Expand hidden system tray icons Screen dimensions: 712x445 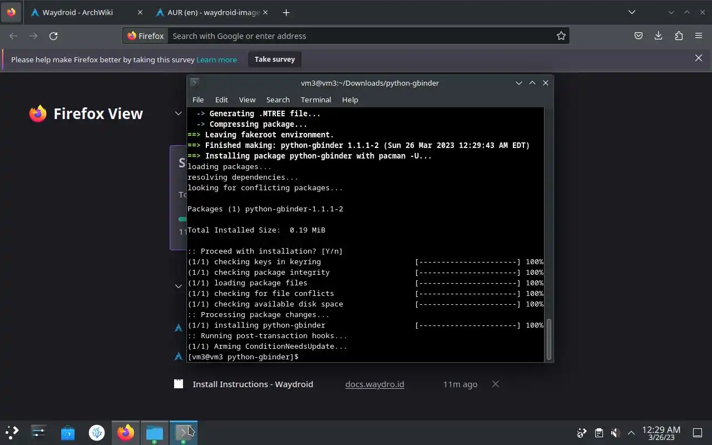(631, 433)
